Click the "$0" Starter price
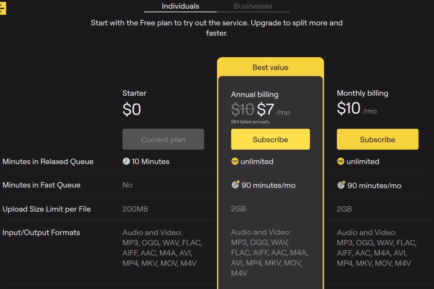This screenshot has height=289, width=434. click(131, 109)
